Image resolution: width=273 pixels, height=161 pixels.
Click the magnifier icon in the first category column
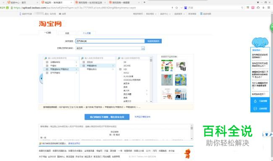(x=46, y=58)
